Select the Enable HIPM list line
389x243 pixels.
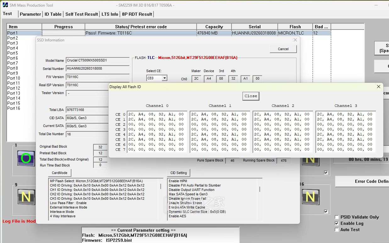click(178, 181)
